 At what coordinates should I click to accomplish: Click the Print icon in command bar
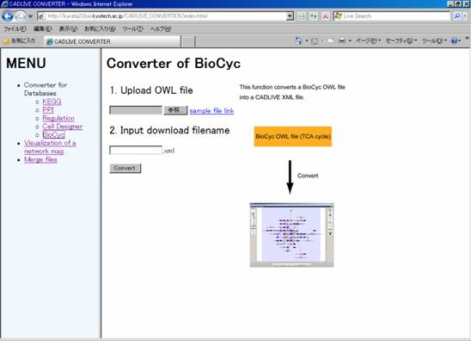[x=342, y=41]
